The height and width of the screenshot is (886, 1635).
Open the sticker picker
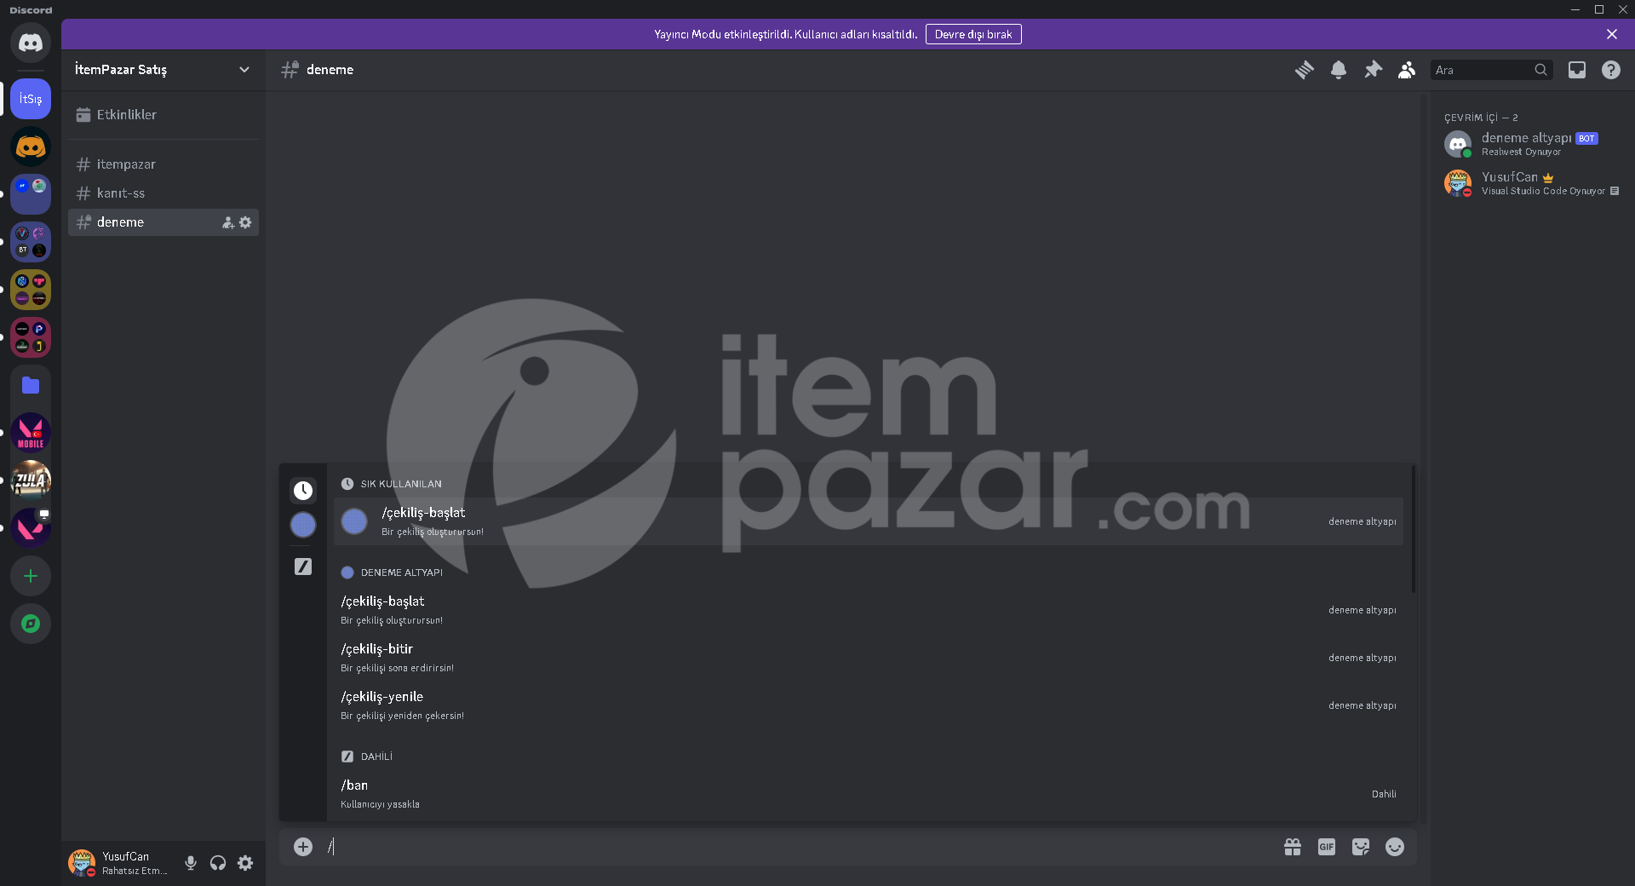coord(1361,847)
